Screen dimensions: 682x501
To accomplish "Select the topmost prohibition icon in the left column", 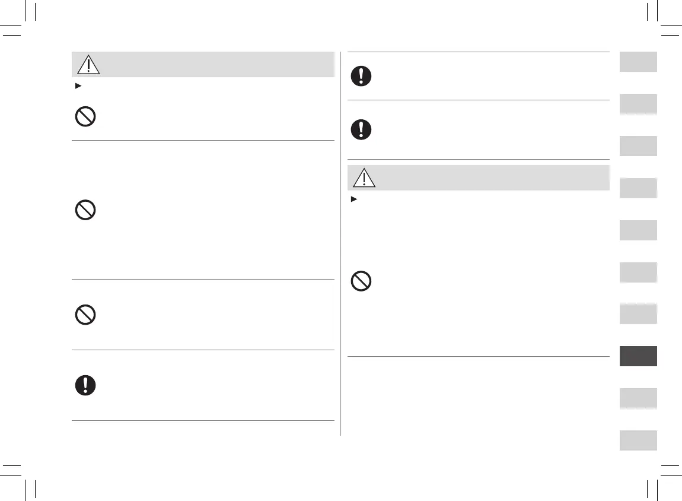I will 86,116.
